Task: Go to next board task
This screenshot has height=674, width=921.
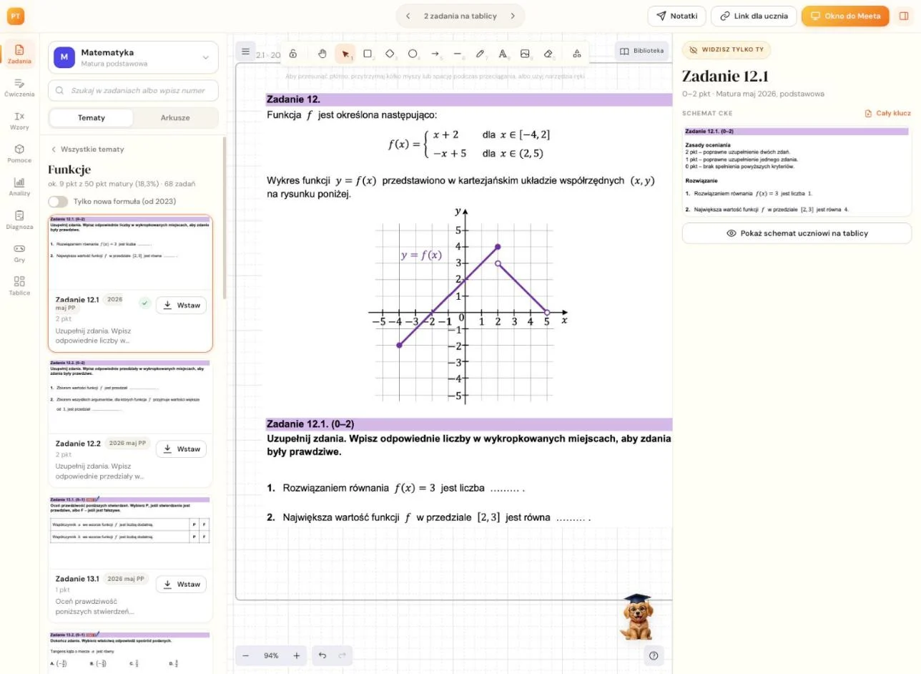Action: [x=513, y=16]
